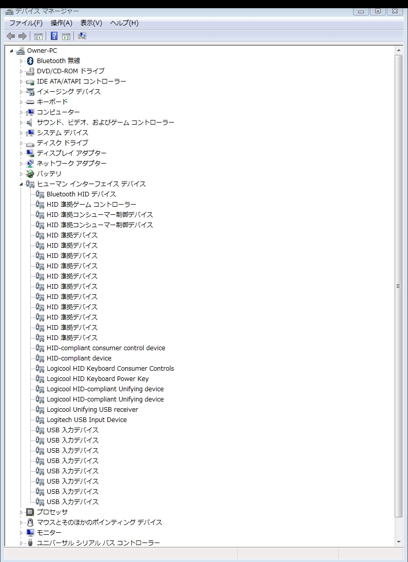
Task: Maximize the デバイス マネージャー window
Action: (x=378, y=11)
